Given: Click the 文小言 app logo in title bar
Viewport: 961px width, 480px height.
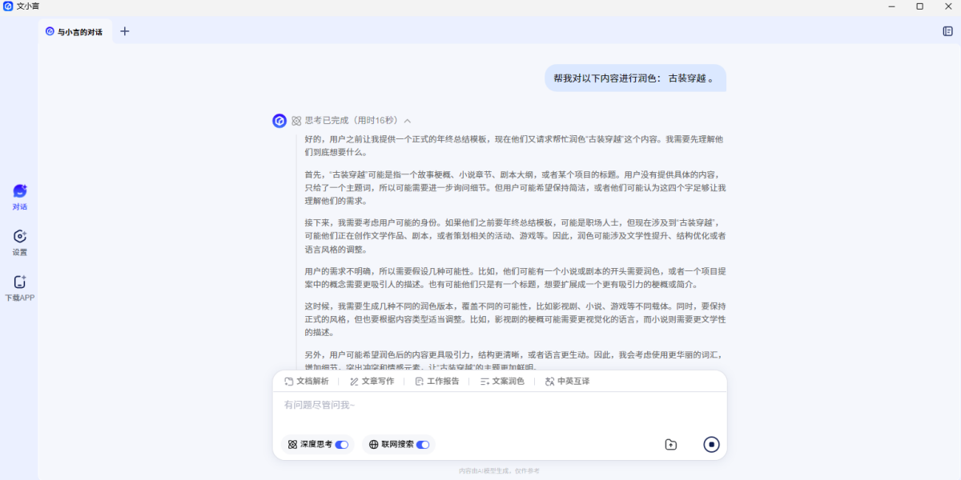Looking at the screenshot, I should pyautogui.click(x=8, y=6).
